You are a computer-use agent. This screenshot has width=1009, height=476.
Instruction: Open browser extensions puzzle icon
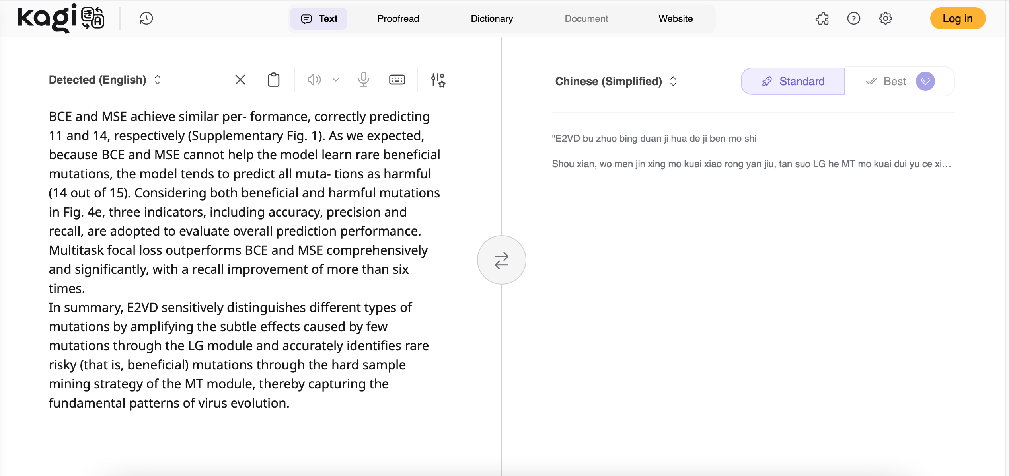822,18
